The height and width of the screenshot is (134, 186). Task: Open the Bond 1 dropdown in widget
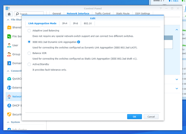tap(159, 1)
